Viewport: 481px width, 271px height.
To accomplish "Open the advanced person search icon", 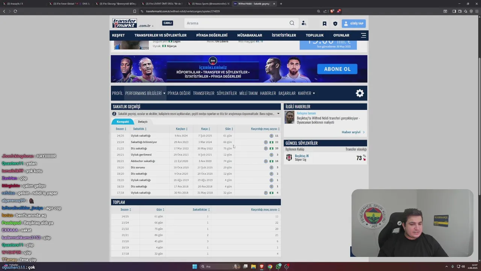I will point(304,23).
